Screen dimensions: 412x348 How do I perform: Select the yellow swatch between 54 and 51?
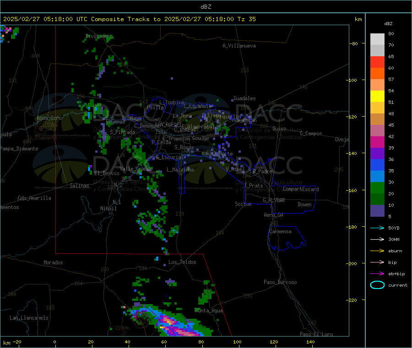click(x=377, y=96)
